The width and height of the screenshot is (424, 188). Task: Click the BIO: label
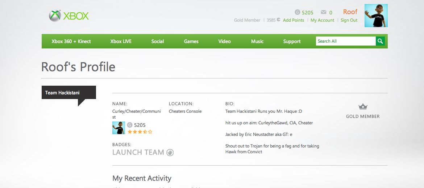coord(230,103)
